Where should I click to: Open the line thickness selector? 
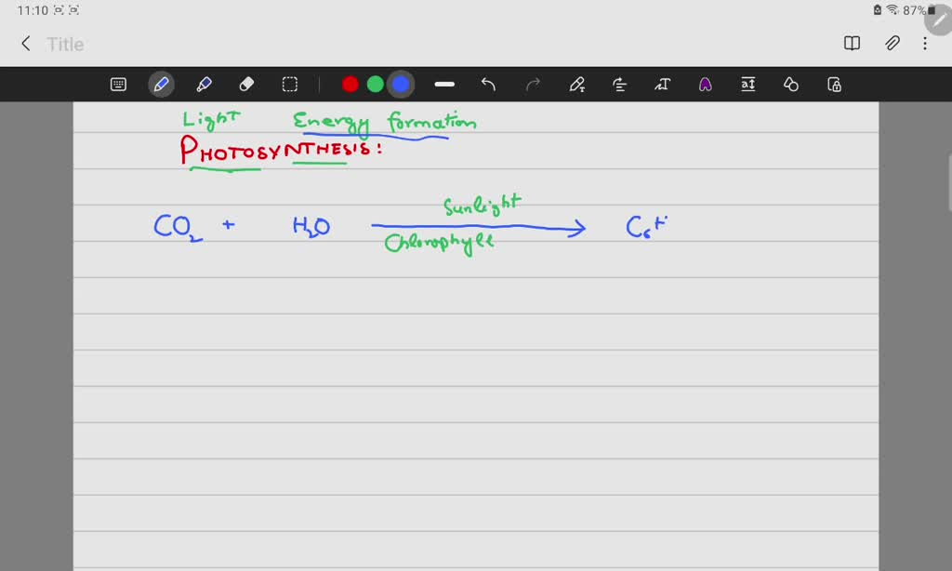pyautogui.click(x=443, y=84)
